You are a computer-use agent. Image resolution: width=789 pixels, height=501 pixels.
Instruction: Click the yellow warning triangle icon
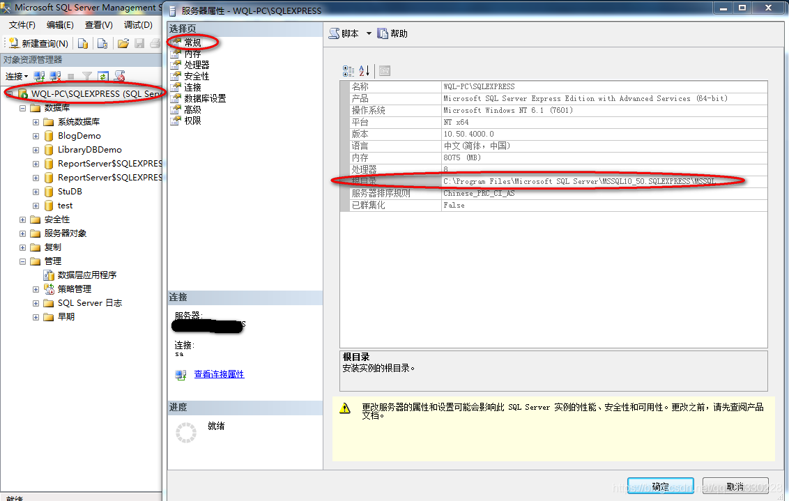pos(345,408)
